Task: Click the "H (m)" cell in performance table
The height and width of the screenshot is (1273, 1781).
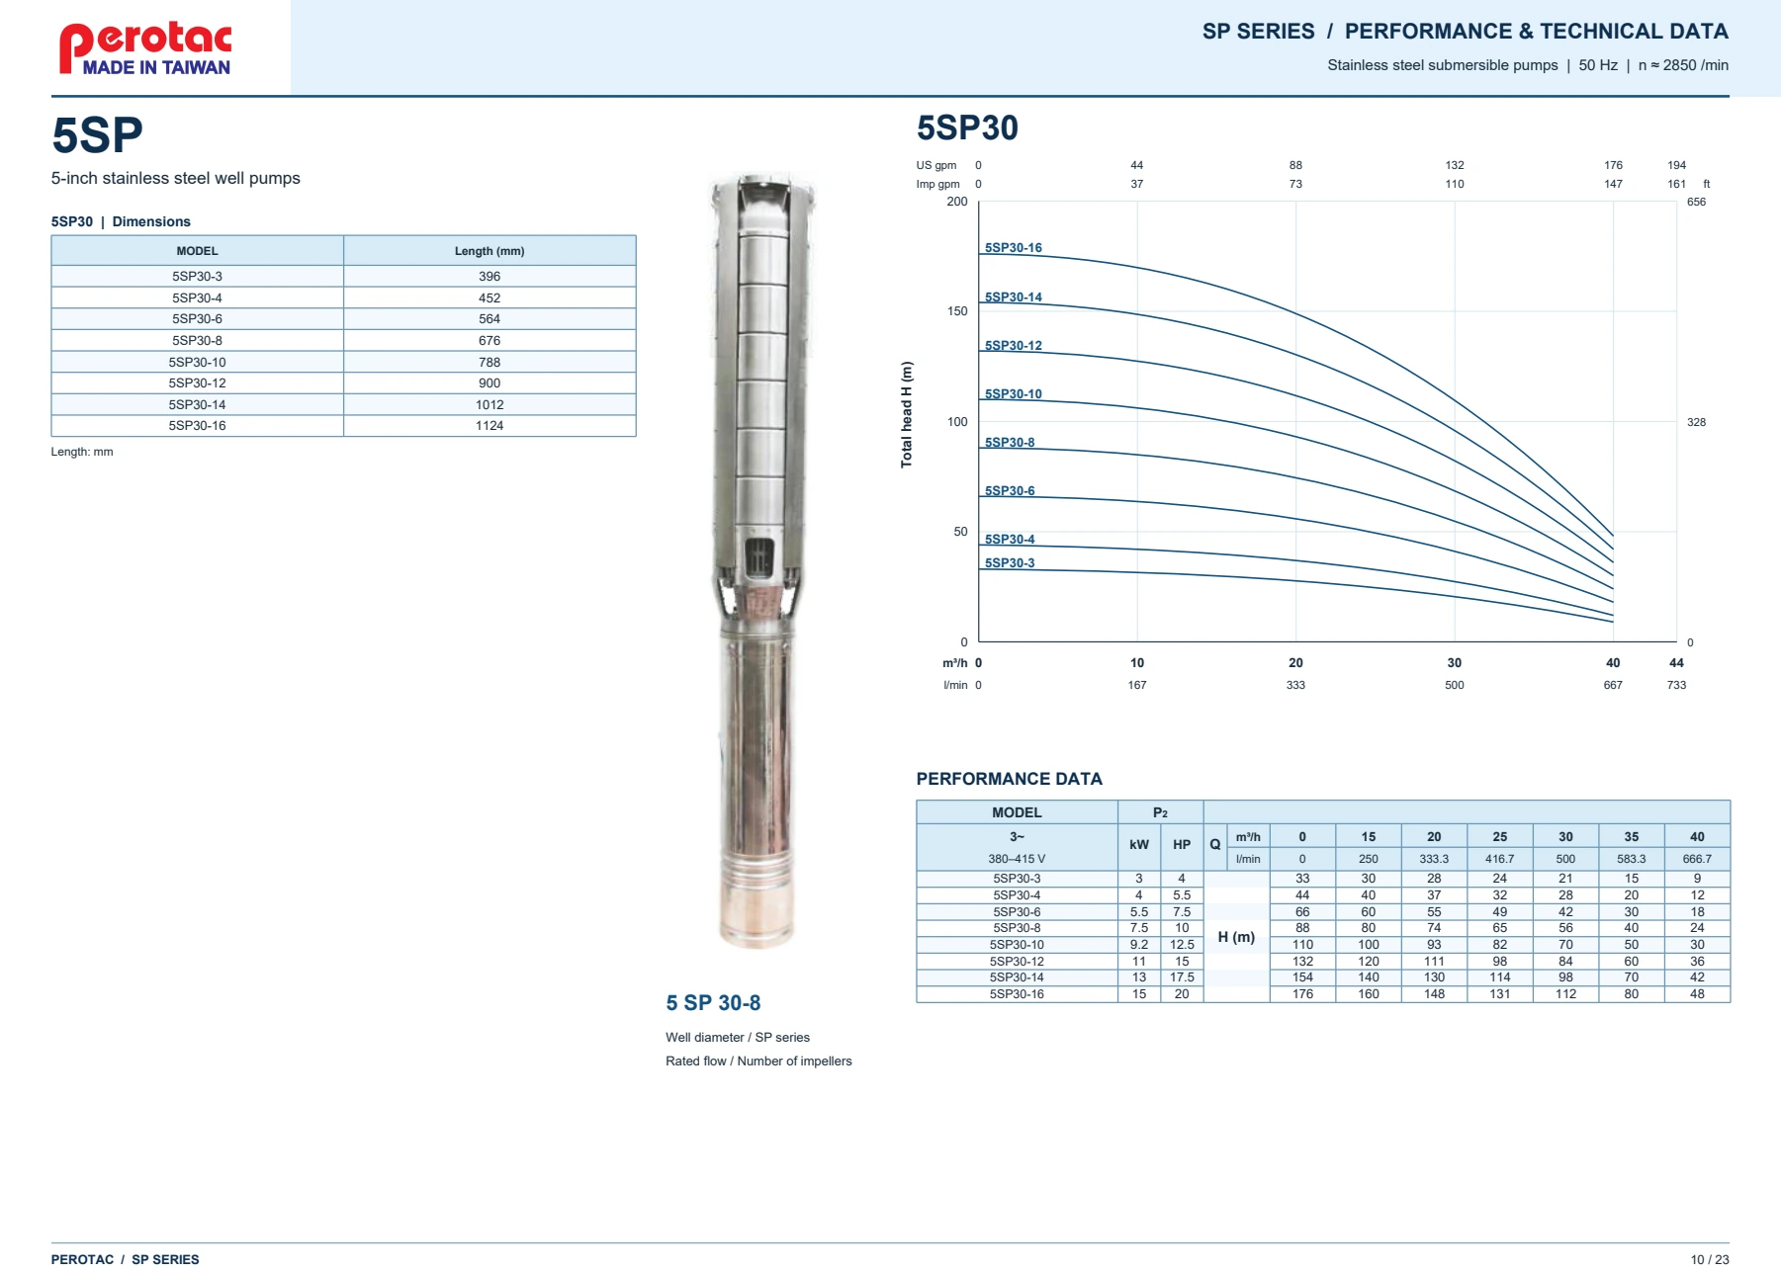Action: click(1236, 937)
